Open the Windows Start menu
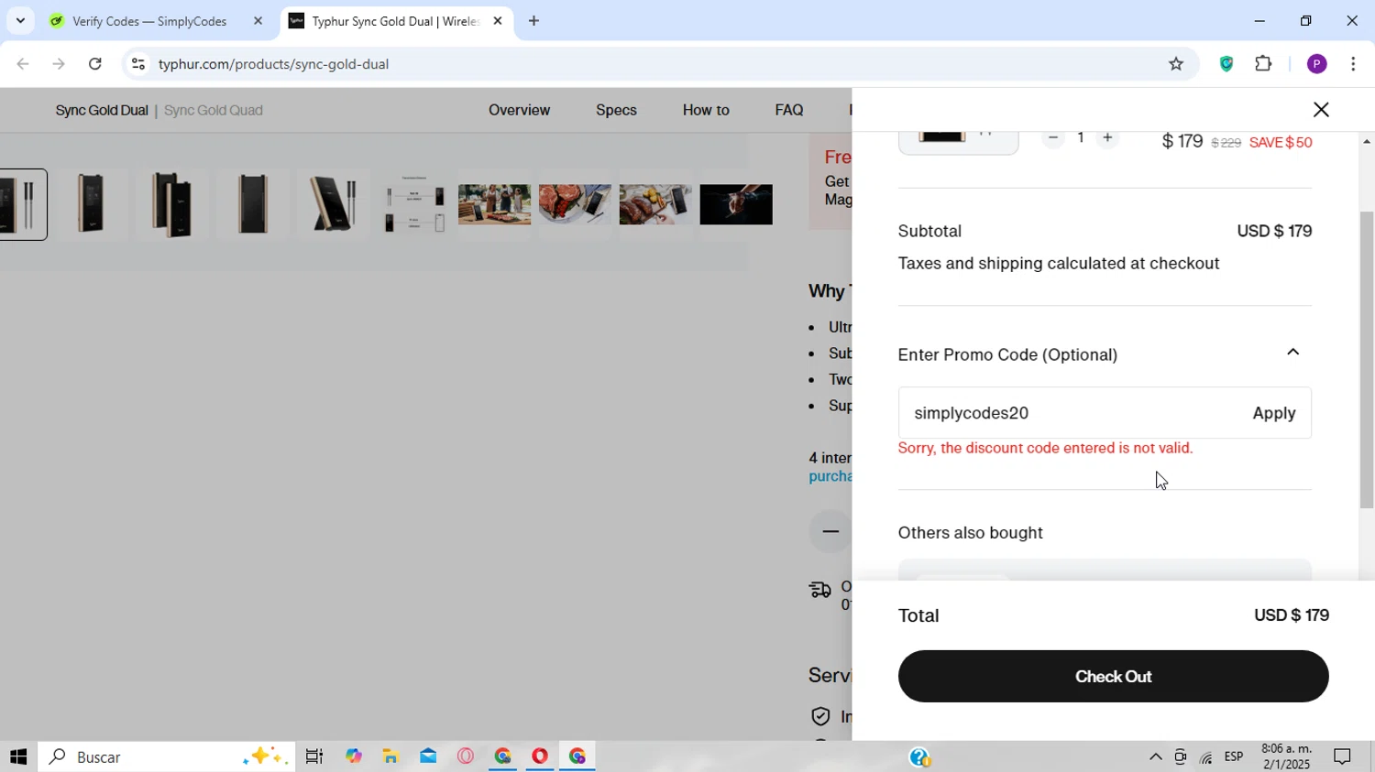The image size is (1375, 772). [x=18, y=756]
